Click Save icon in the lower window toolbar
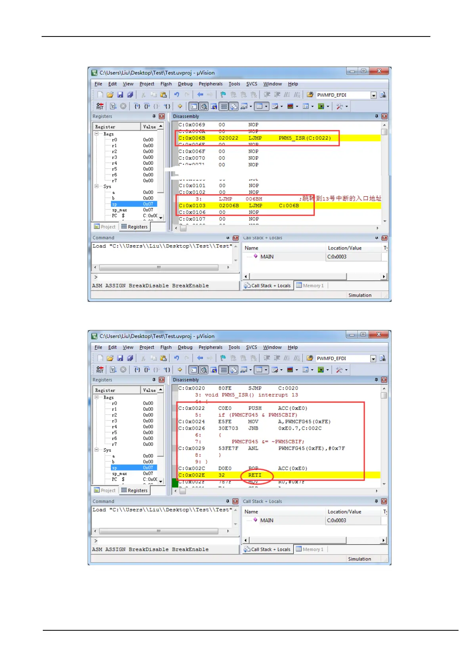Image resolution: width=472 pixels, height=668 pixels. (120, 358)
